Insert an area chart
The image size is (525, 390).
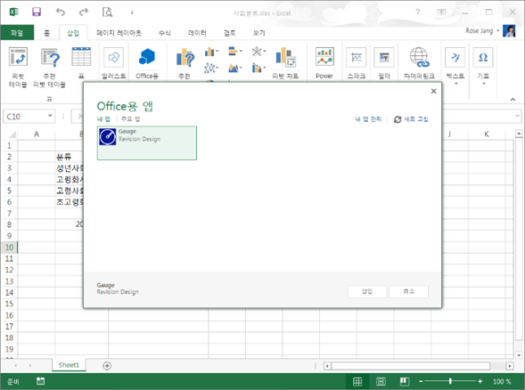[235, 69]
